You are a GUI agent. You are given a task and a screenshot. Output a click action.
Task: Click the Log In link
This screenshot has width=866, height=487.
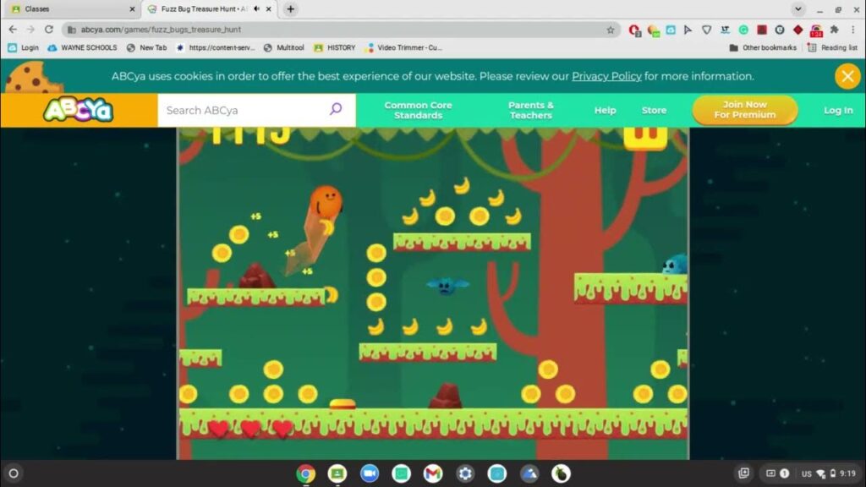coord(838,111)
